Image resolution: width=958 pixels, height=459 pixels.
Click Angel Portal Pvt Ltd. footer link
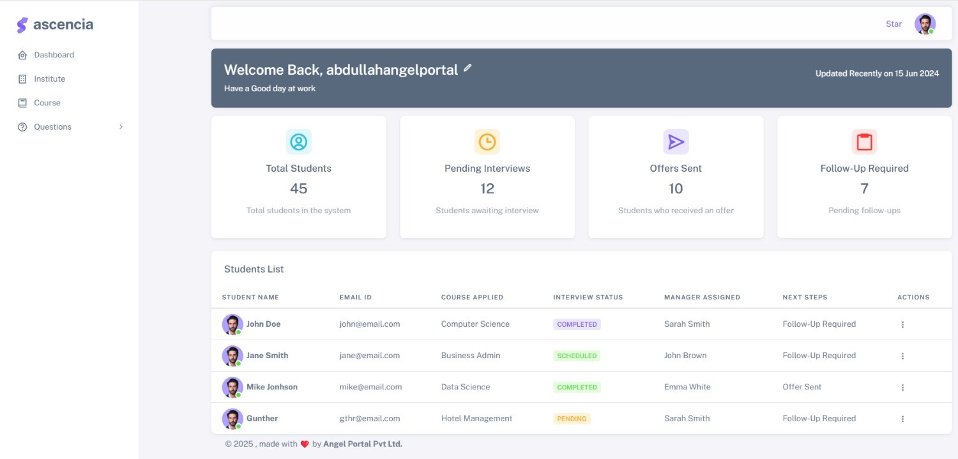pyautogui.click(x=363, y=444)
